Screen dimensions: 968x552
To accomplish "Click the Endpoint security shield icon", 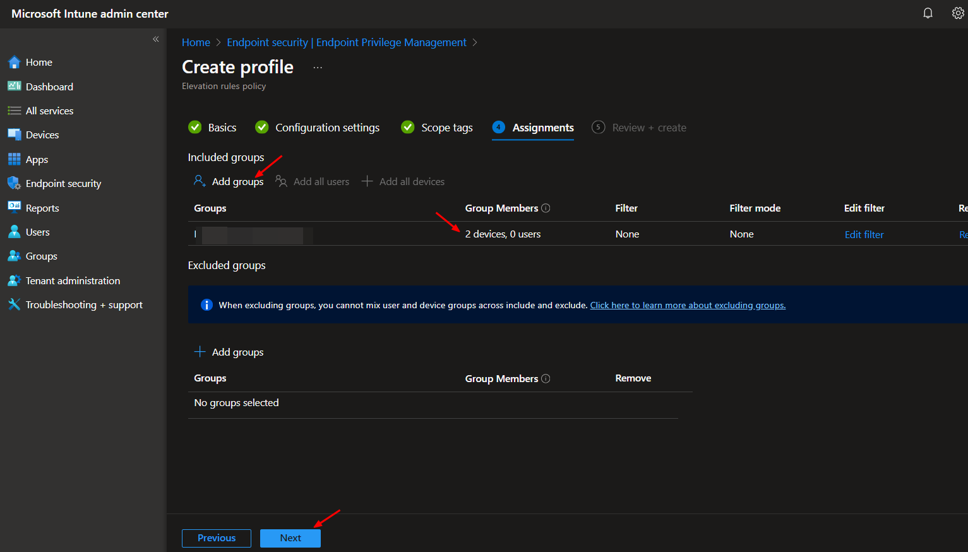I will pyautogui.click(x=14, y=183).
